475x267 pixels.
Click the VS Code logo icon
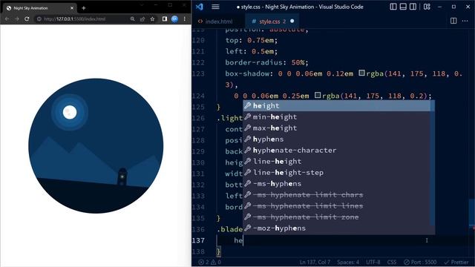(x=200, y=7)
